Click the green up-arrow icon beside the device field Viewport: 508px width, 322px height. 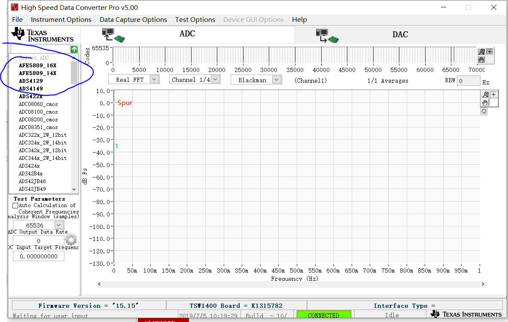click(x=74, y=49)
